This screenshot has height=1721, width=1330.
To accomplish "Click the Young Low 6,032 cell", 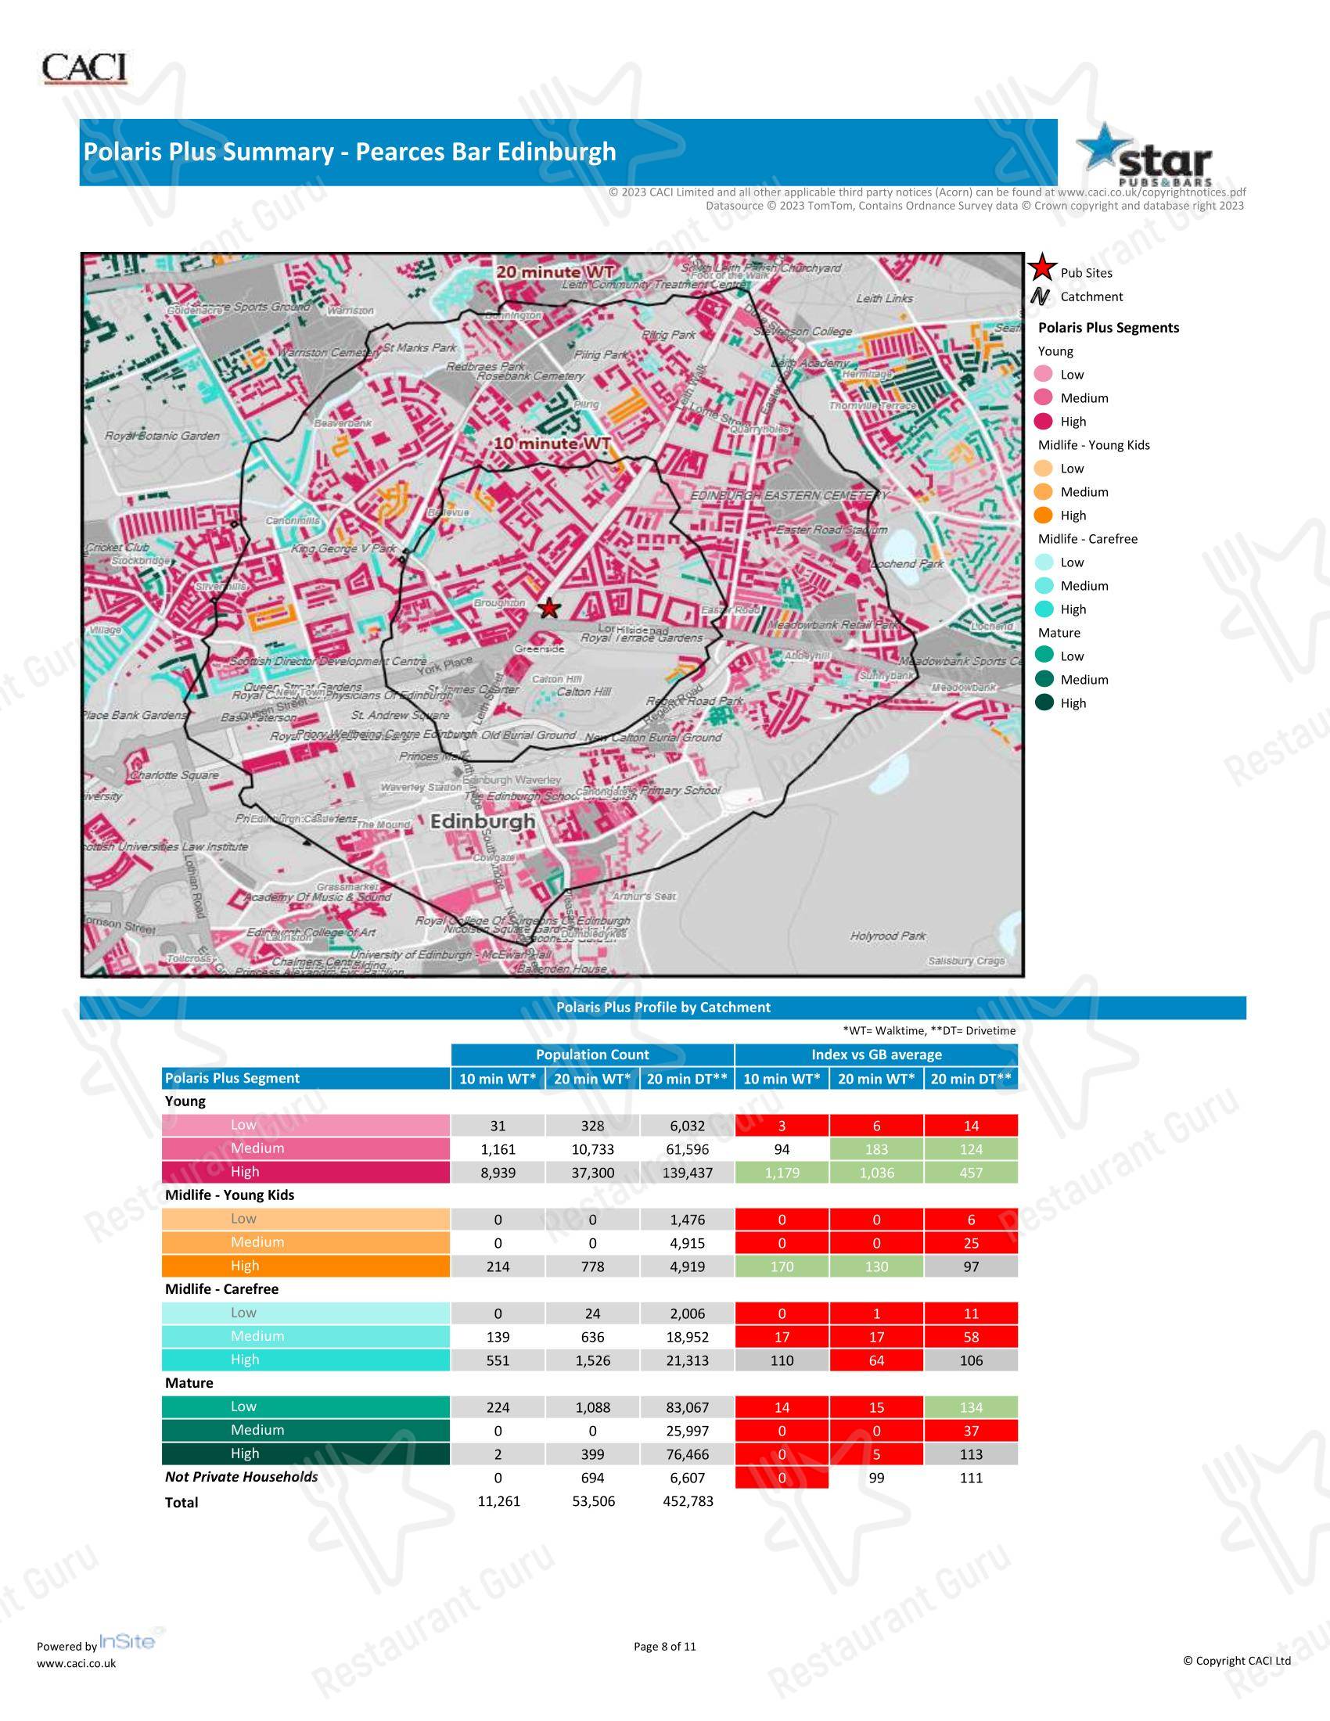I will 687,1126.
